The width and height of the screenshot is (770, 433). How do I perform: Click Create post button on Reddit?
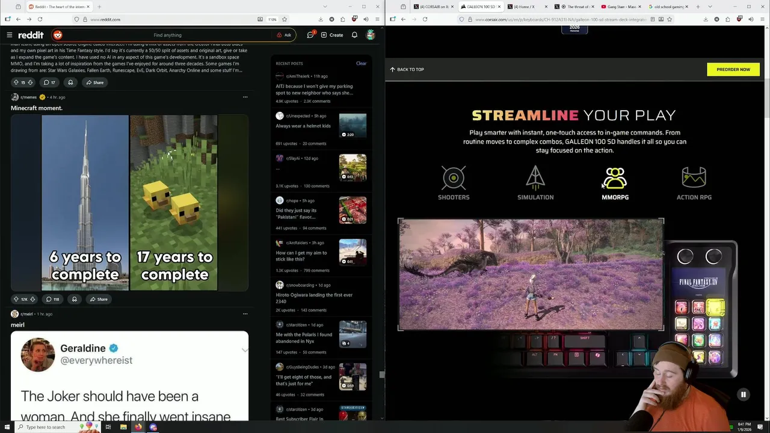(332, 35)
